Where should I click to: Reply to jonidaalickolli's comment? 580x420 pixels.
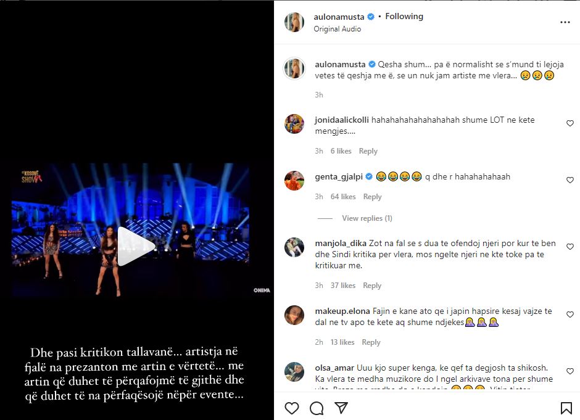[368, 151]
